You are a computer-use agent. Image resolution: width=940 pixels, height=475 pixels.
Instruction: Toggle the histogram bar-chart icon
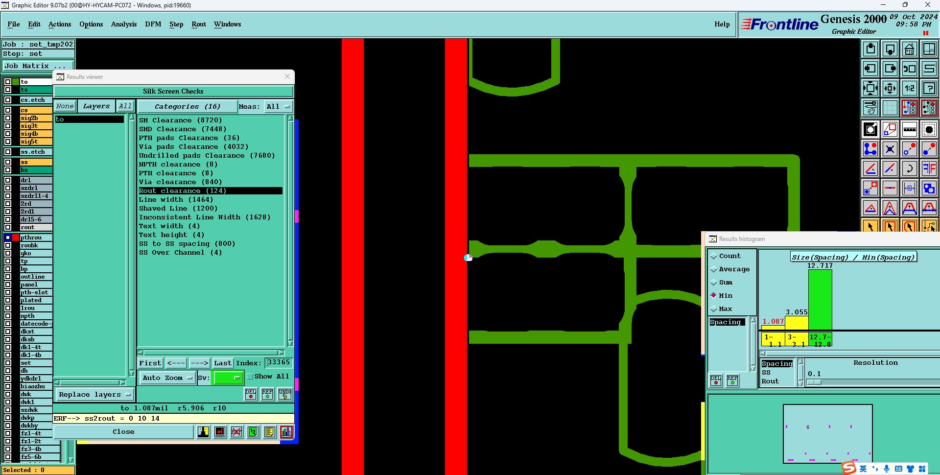click(x=286, y=432)
